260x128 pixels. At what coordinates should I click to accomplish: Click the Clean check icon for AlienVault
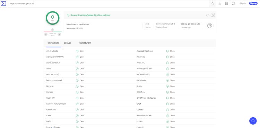click(167, 57)
